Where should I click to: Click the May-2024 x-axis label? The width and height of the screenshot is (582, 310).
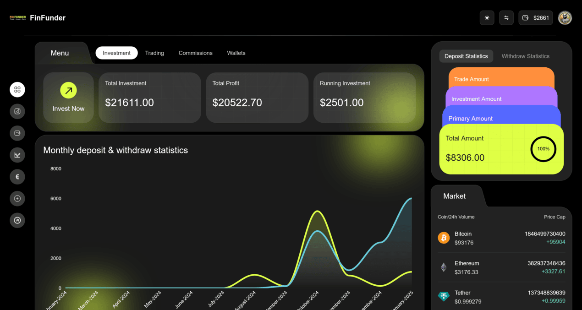click(x=153, y=299)
